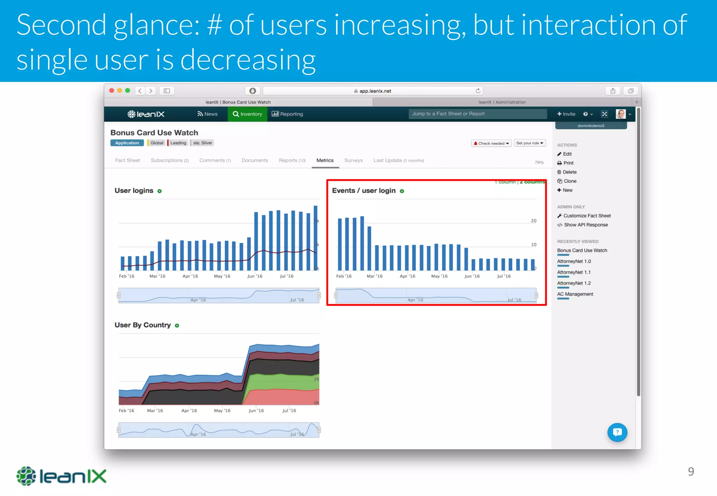Open recently viewed Bonus Card Use Watch
The width and height of the screenshot is (717, 496).
(x=582, y=250)
